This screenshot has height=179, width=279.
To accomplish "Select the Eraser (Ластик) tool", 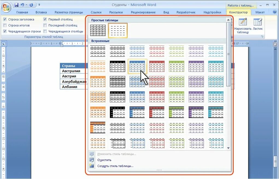I will tap(258, 24).
